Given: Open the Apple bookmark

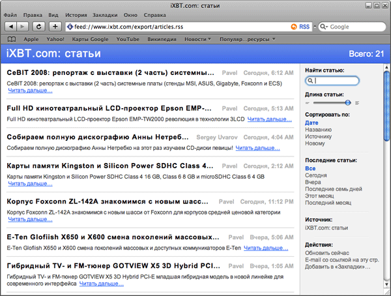Looking at the screenshot, I should point(31,39).
